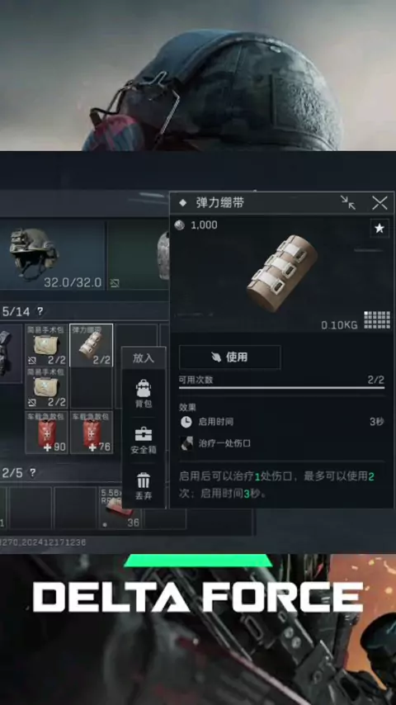Screen dimensions: 396x705
Task: Open help question mark beside 5/14
Action: click(x=40, y=311)
